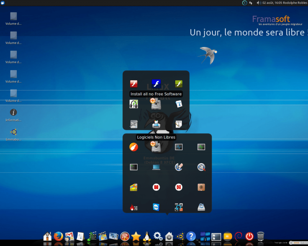
Task: Open the trash can in the dock
Action: point(260,236)
